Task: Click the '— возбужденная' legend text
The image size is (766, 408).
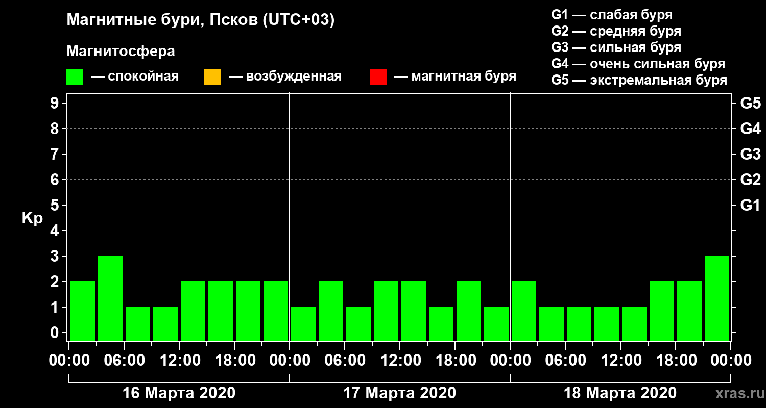Action: 285,77
